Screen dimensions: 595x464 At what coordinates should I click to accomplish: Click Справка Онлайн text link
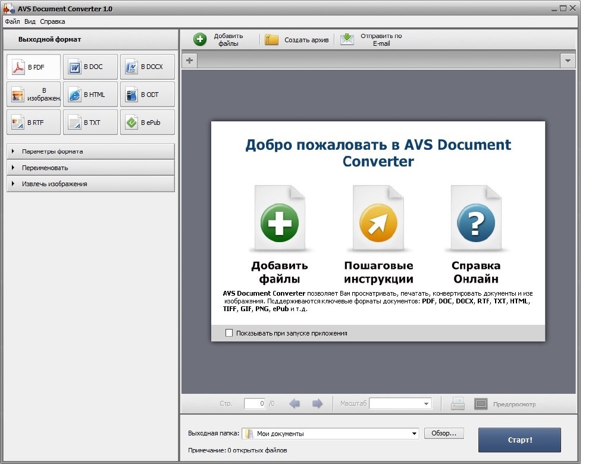click(x=476, y=272)
